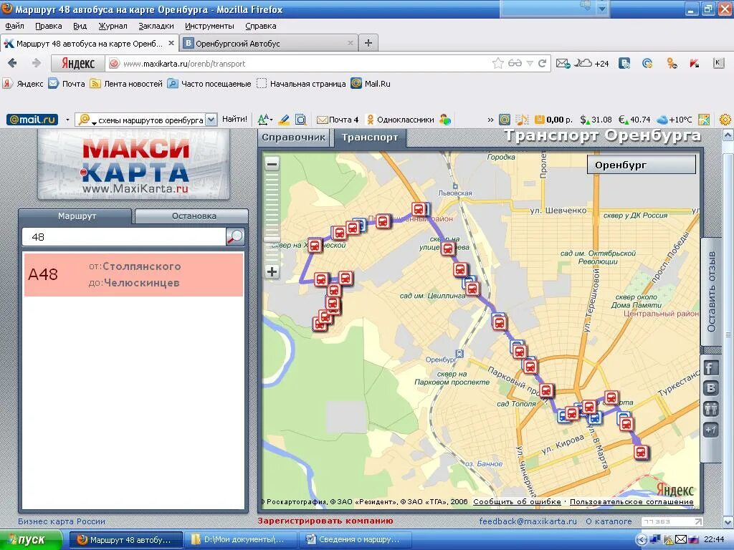Click Сообщить об ошибке link
Image resolution: width=734 pixels, height=550 pixels.
pyautogui.click(x=517, y=501)
